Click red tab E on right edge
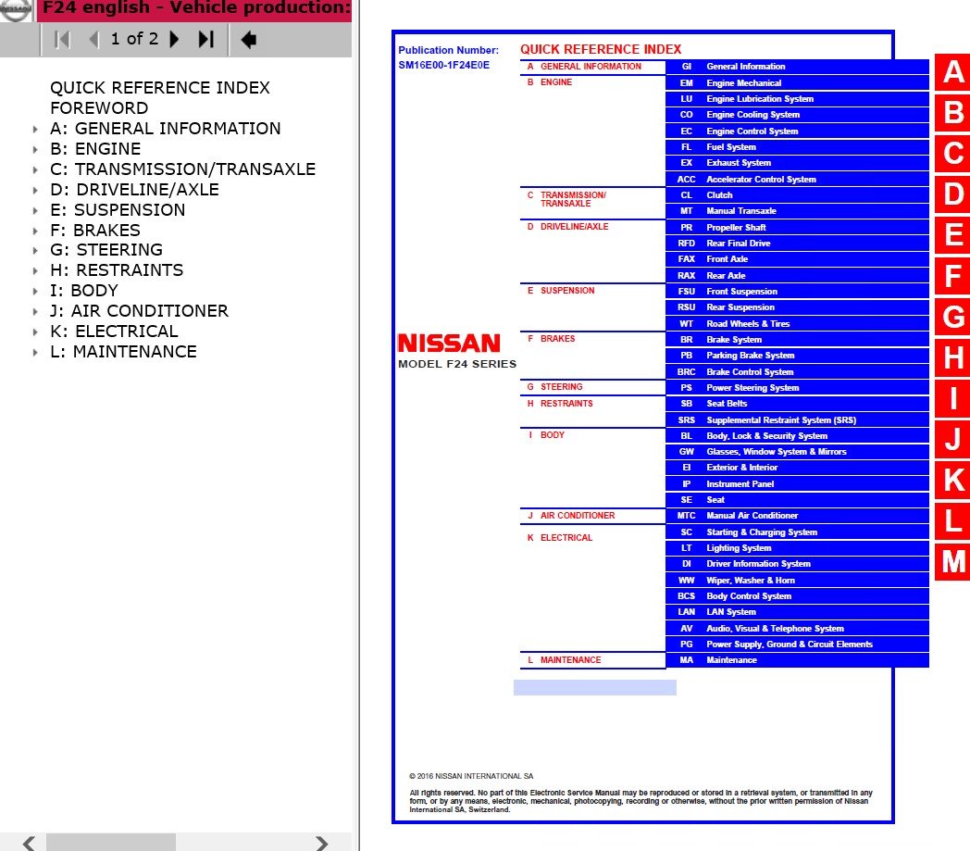This screenshot has width=970, height=851. pos(952,235)
